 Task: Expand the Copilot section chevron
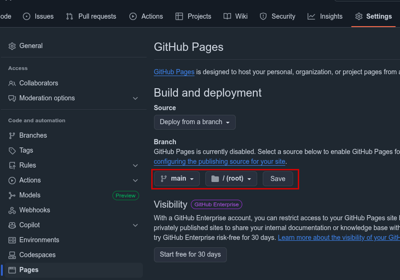(135, 225)
